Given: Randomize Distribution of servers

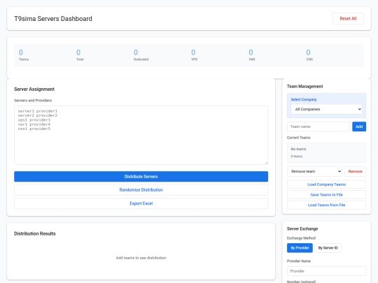Looking at the screenshot, I should point(141,190).
